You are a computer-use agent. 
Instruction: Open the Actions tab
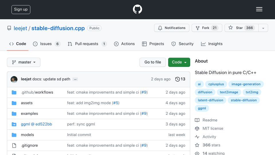coord(124,44)
